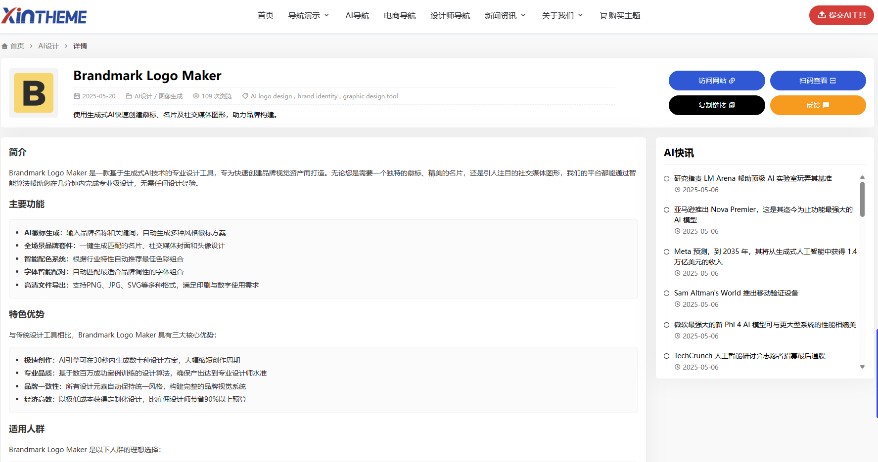Image resolution: width=878 pixels, height=462 pixels.
Task: Click 109 次浏览 view count text
Action: [x=217, y=96]
